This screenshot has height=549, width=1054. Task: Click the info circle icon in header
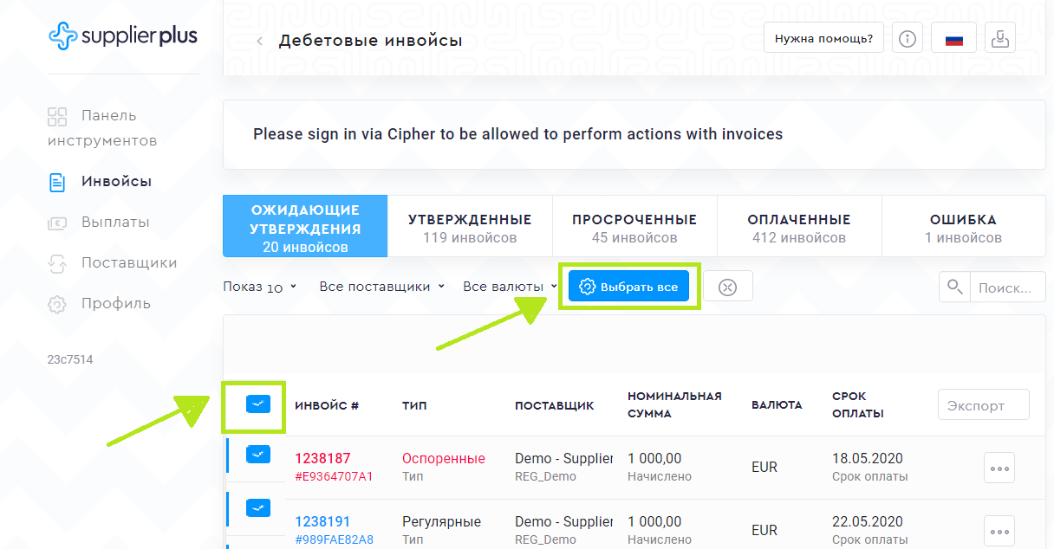(x=908, y=39)
